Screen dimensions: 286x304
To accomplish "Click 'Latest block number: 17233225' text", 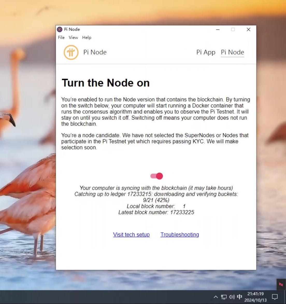I will click(156, 212).
